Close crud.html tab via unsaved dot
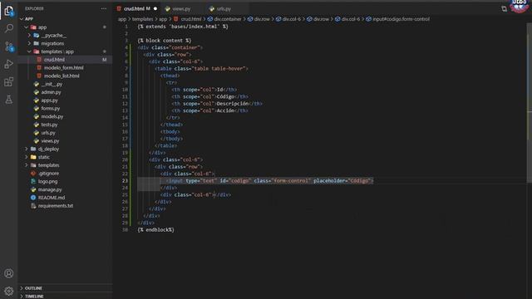 tap(155, 8)
